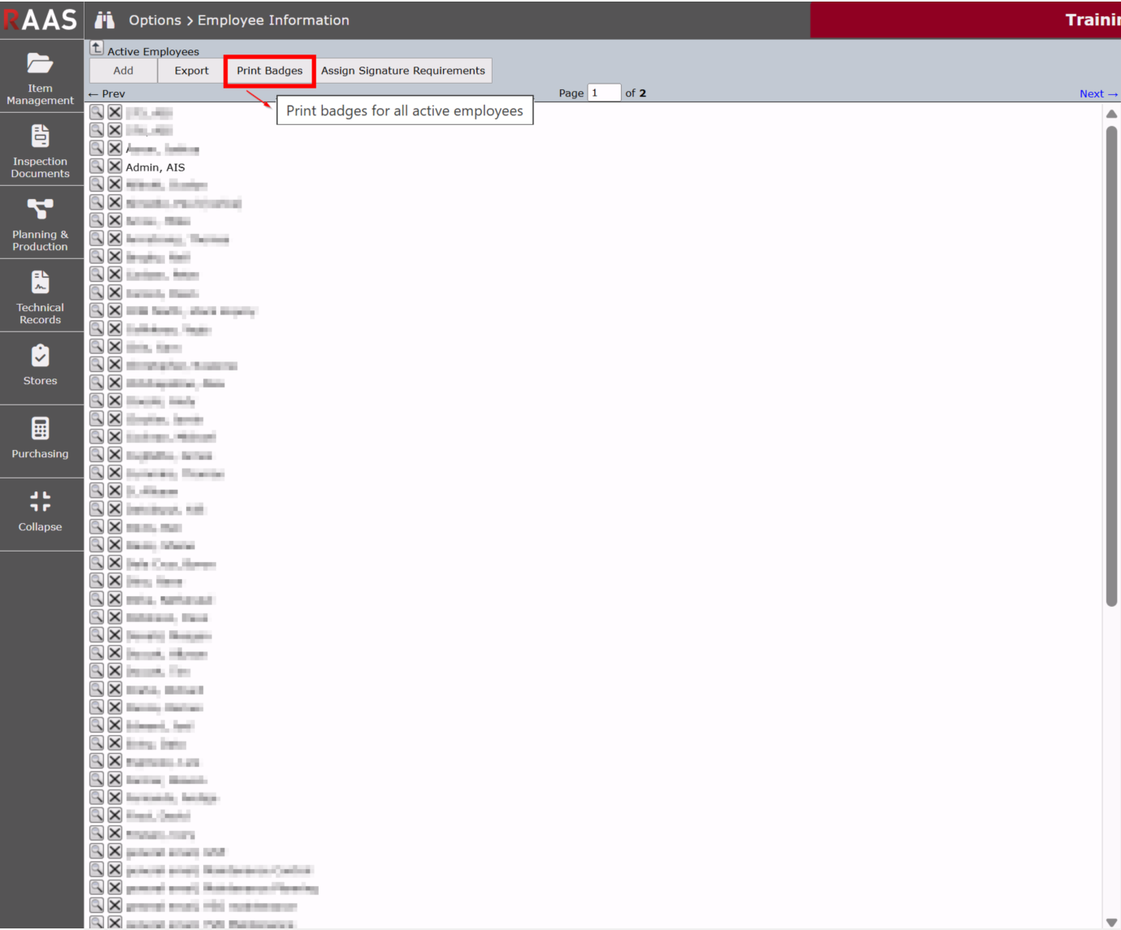1121x930 pixels.
Task: Click the RAAS logo
Action: [40, 19]
